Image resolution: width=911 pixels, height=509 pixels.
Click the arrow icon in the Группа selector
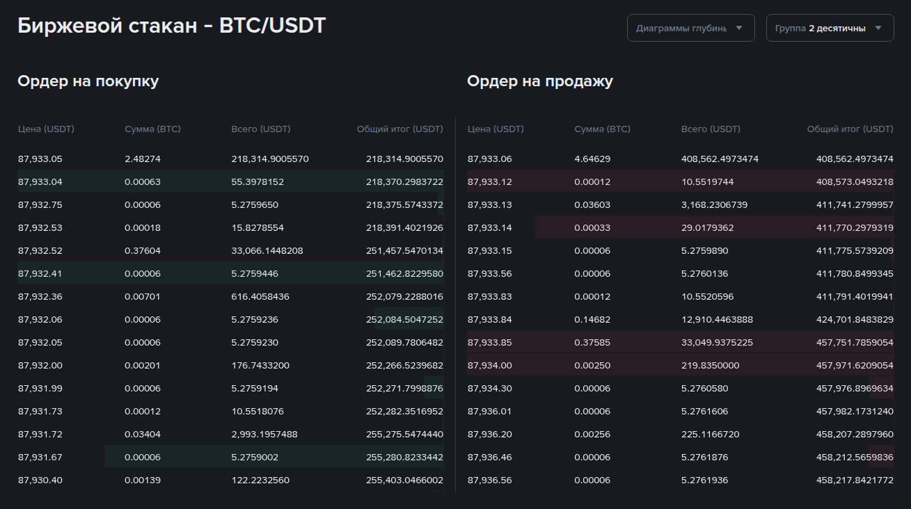pos(878,29)
